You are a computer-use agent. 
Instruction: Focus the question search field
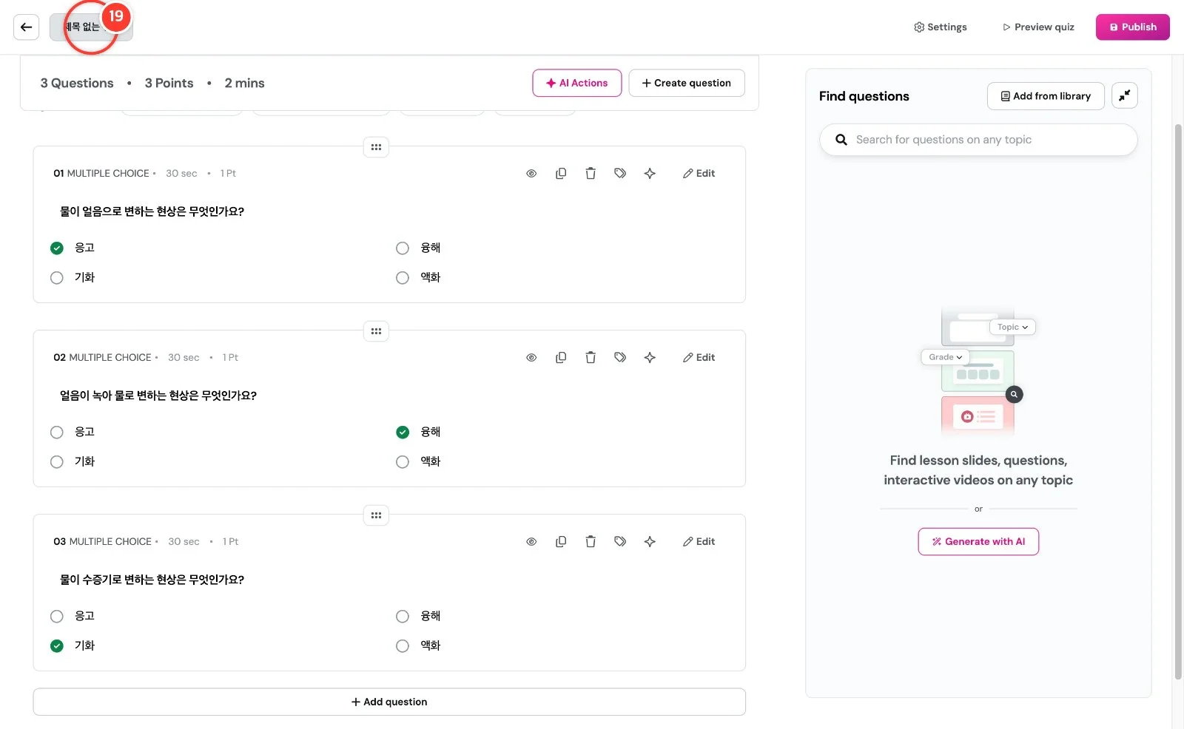click(x=978, y=140)
